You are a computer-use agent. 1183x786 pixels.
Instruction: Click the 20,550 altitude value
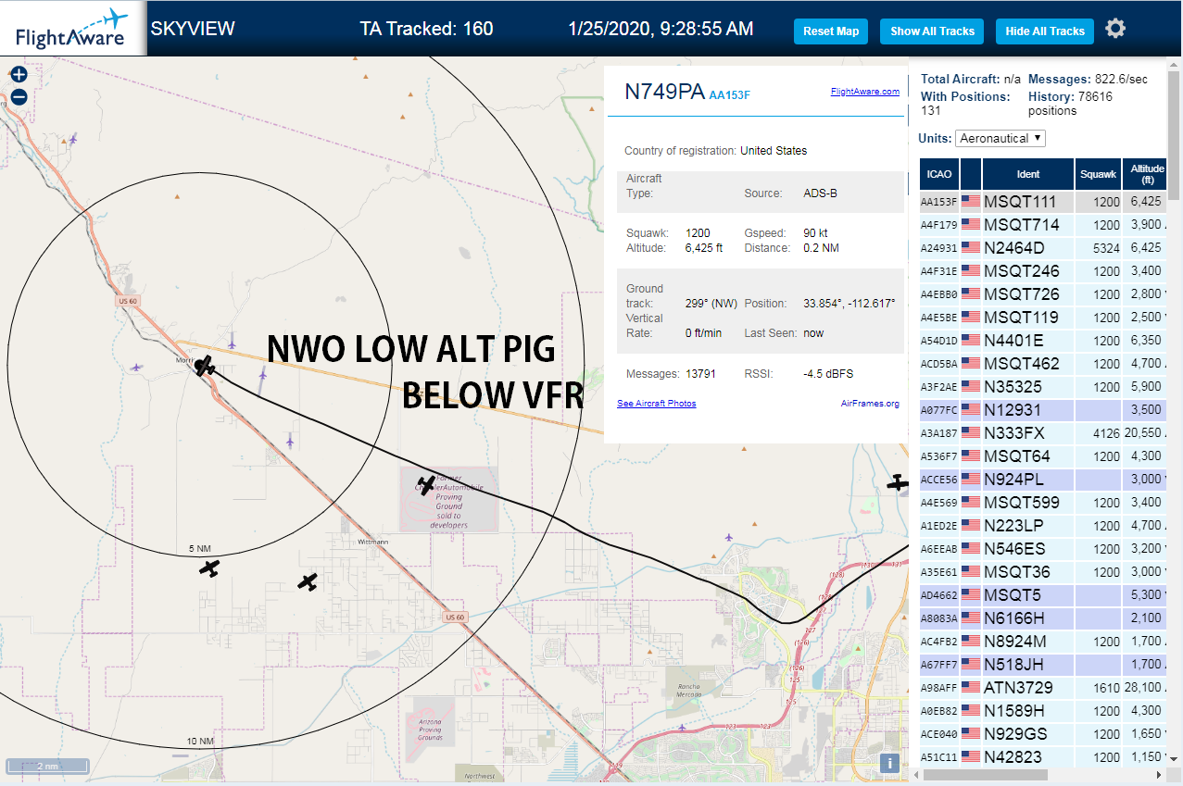coord(1142,433)
